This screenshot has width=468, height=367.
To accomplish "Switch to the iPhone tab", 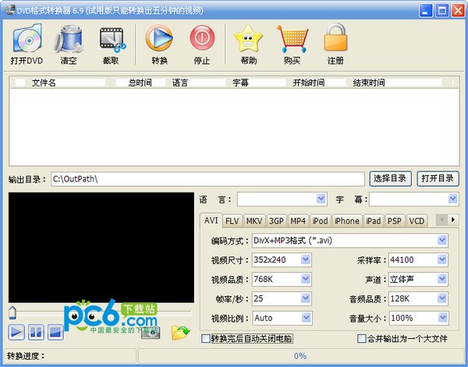I will 347,221.
